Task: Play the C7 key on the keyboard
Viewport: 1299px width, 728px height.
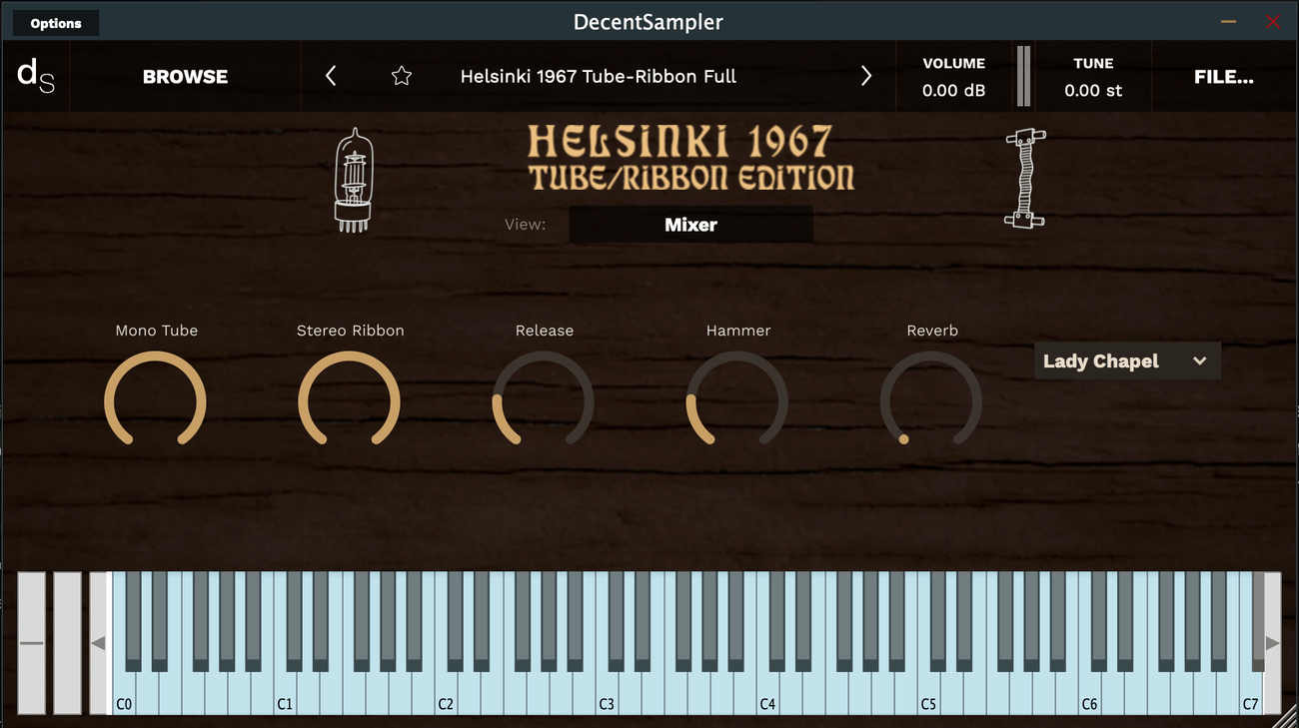Action: (1250, 692)
